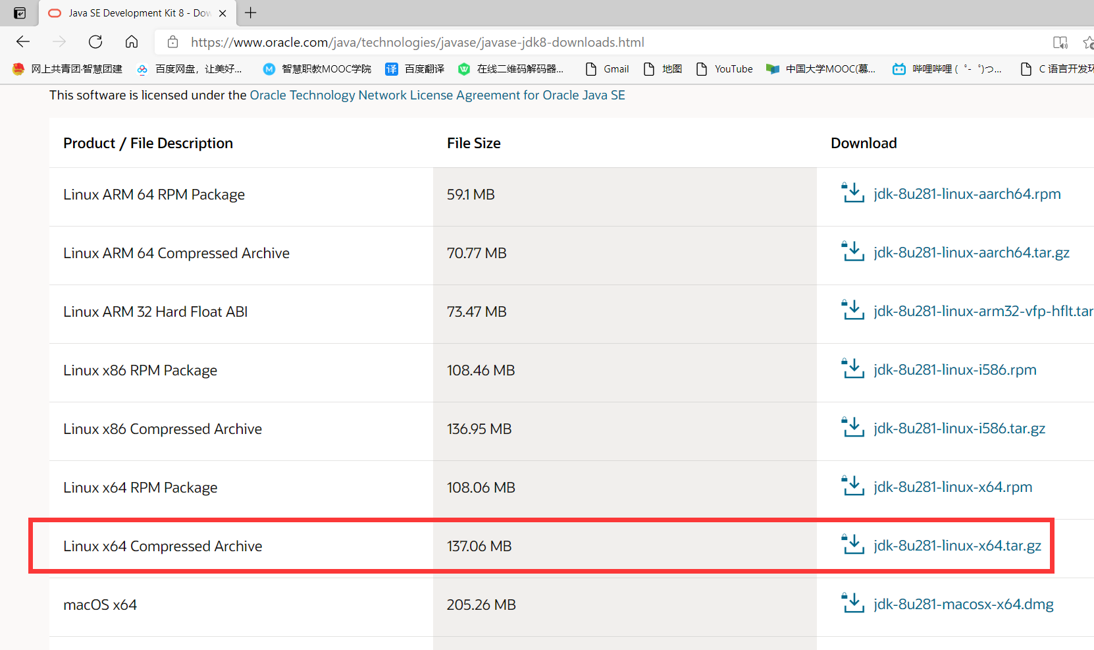This screenshot has width=1094, height=650.
Task: Open 中国大学MOOC bookmark
Action: (821, 69)
